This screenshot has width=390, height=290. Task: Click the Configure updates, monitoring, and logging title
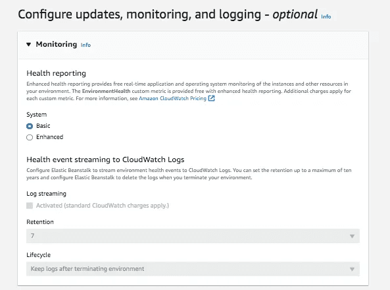[x=168, y=14]
